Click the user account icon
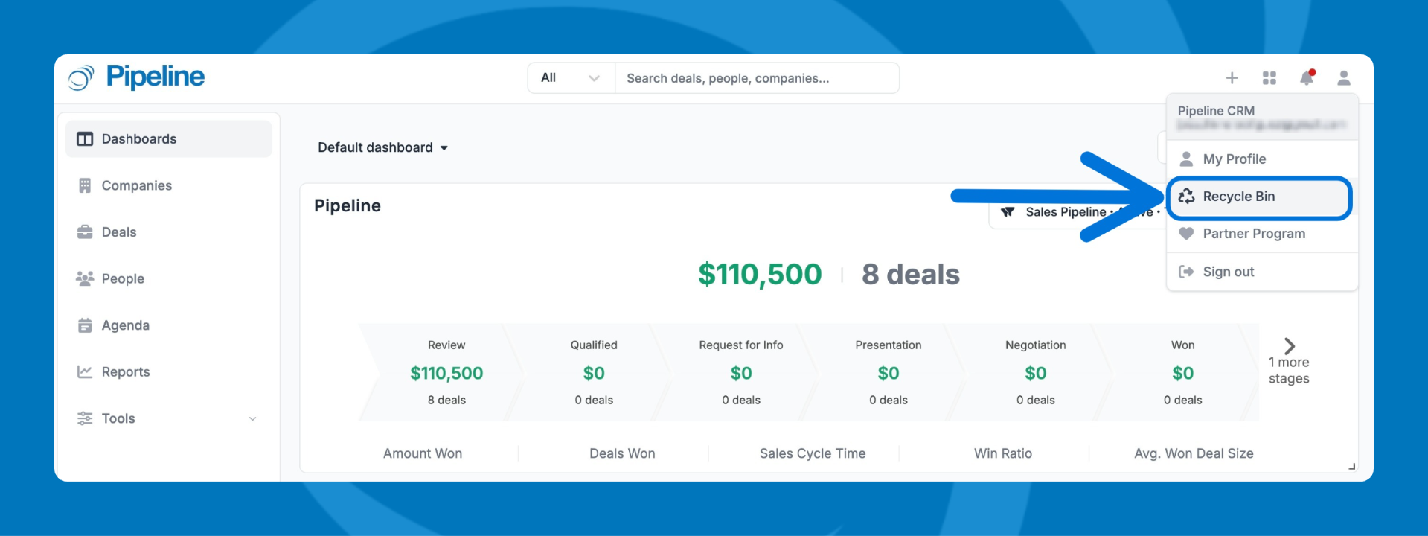 coord(1343,78)
